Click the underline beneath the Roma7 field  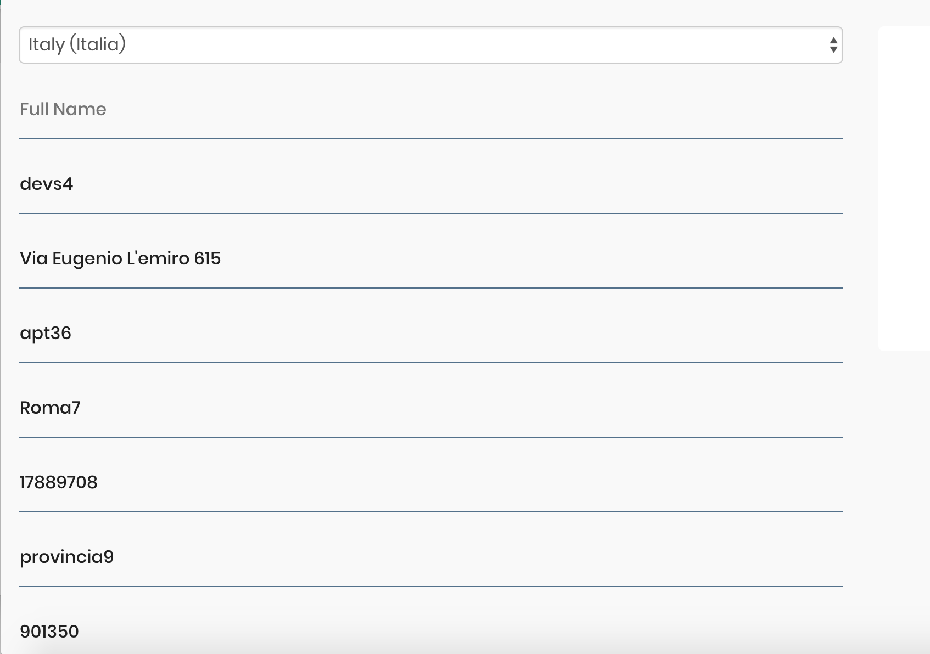click(x=430, y=437)
